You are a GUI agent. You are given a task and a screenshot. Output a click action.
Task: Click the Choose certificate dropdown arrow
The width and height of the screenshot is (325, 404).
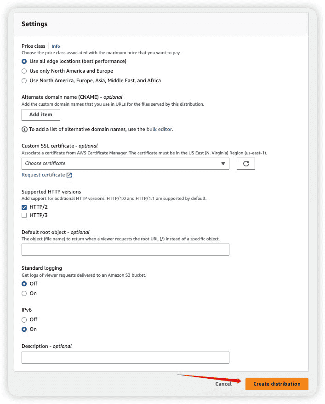[x=223, y=164]
